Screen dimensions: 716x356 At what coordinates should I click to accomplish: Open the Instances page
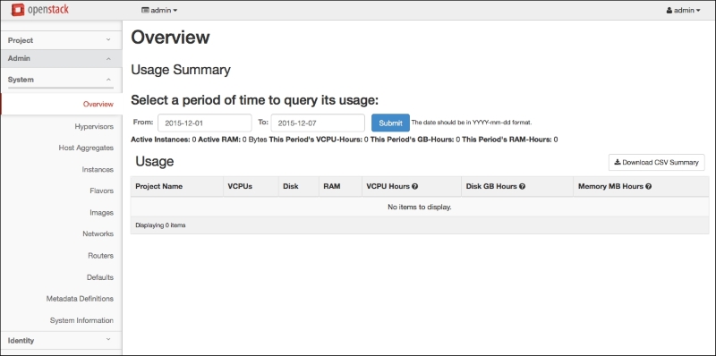pos(98,169)
